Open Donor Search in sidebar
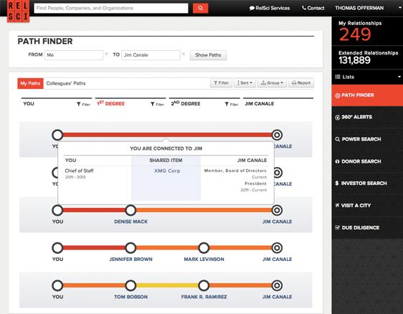 pos(368,161)
